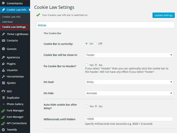
Task: Open the SEO menu item in sidebar
Action: pos(9,91)
